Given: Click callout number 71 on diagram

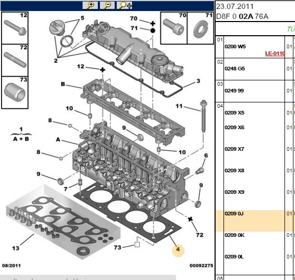Looking at the screenshot, I should [x=134, y=28].
